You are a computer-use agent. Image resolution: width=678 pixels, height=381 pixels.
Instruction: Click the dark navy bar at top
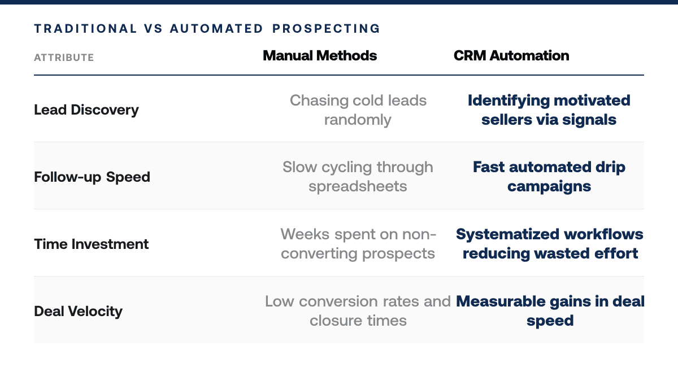pos(339,2)
